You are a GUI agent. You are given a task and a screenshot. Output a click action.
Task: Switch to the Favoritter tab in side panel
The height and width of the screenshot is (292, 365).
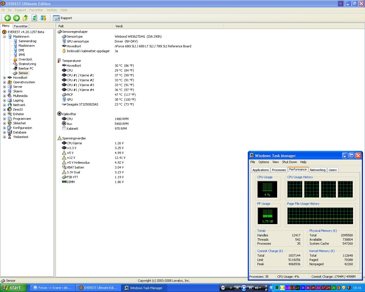(21, 26)
